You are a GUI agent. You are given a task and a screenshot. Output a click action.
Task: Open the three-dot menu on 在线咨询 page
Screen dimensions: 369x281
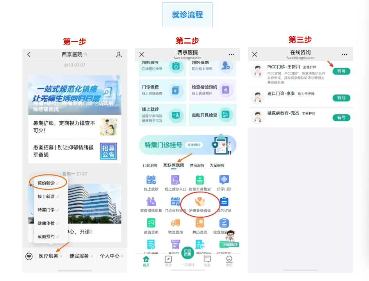pos(344,54)
